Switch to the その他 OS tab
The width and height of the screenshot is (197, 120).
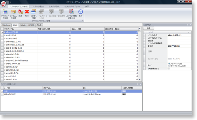tap(39, 25)
